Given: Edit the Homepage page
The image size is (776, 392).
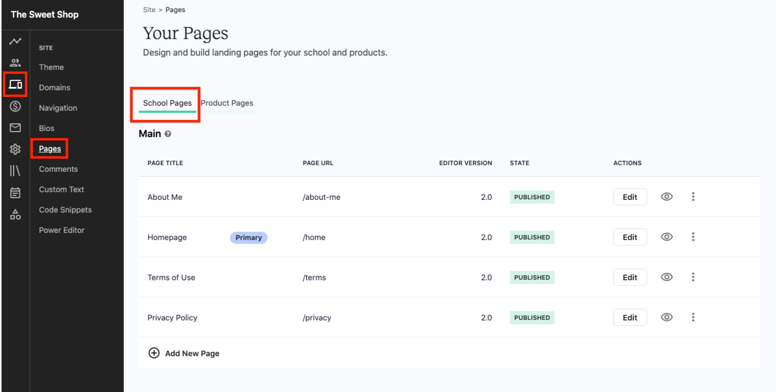Looking at the screenshot, I should [630, 237].
